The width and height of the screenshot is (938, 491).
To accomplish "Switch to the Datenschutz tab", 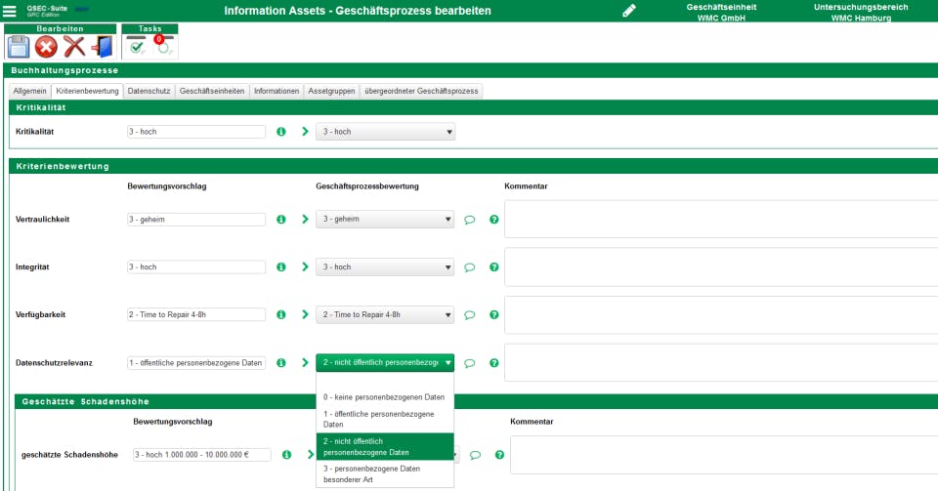I will point(149,91).
